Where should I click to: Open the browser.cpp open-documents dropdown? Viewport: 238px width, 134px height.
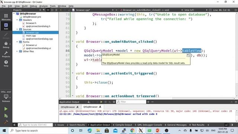pyautogui.click(x=94, y=10)
